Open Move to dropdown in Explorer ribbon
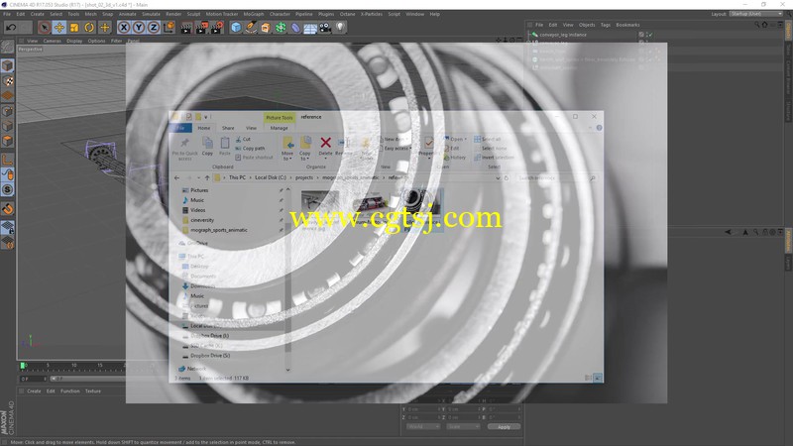 [287, 149]
